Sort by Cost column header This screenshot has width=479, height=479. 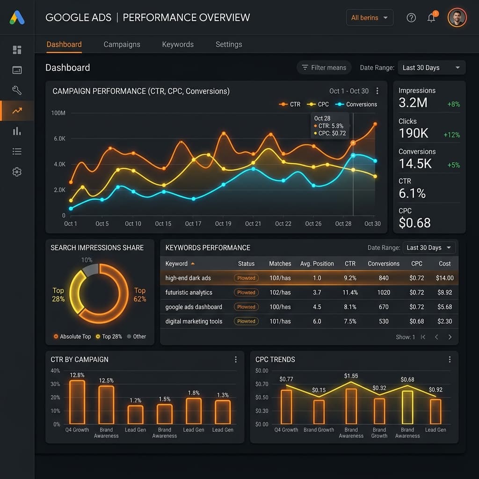444,264
